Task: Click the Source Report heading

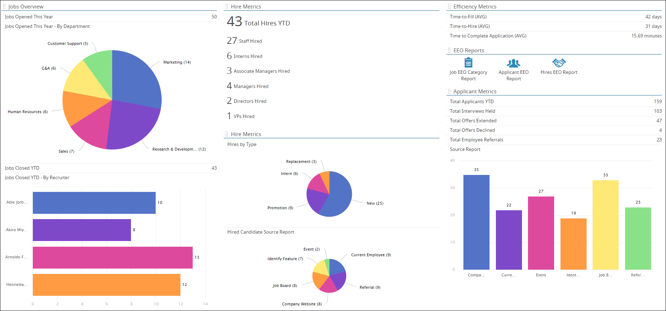Action: click(465, 149)
